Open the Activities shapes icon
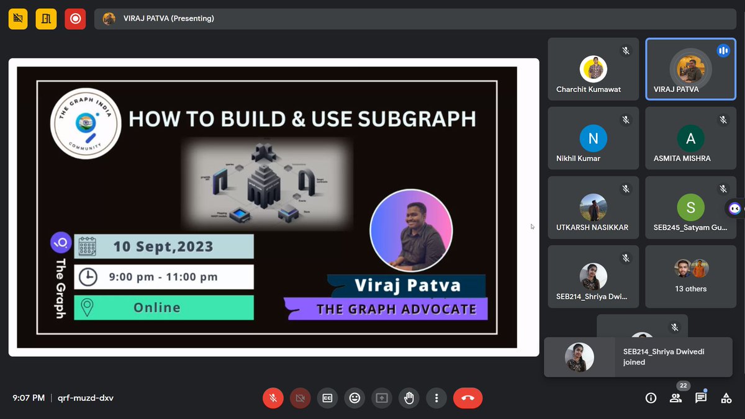The width and height of the screenshot is (745, 419). [x=726, y=398]
